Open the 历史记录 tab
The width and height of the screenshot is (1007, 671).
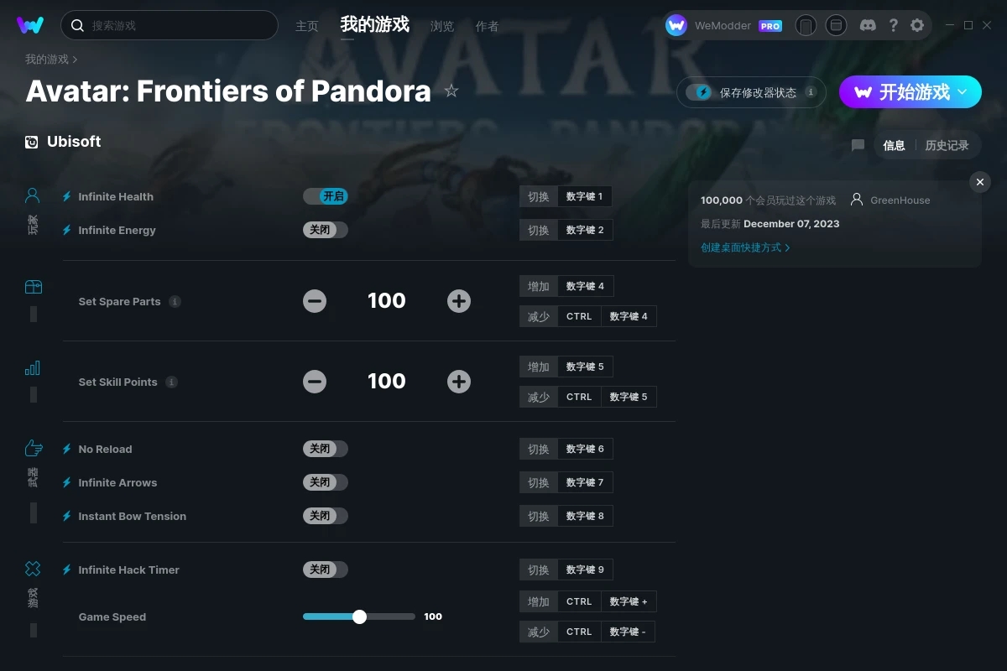pyautogui.click(x=947, y=145)
